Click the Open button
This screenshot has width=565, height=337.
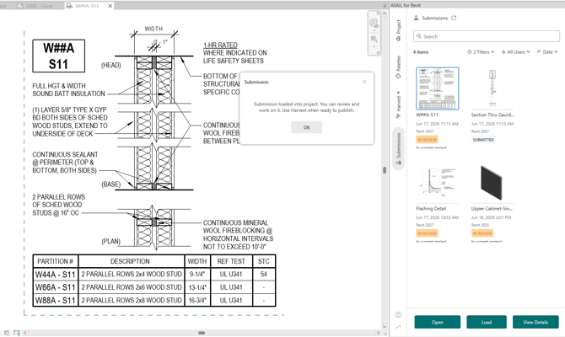(437, 322)
